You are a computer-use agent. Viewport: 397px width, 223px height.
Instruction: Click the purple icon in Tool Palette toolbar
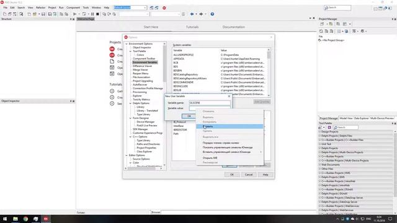click(x=329, y=128)
